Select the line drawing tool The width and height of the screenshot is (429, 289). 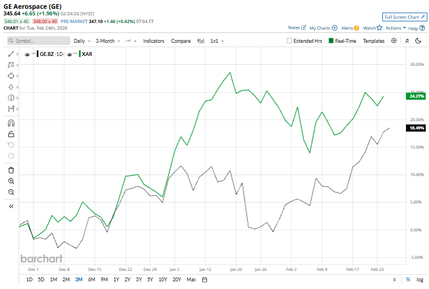pos(11,54)
